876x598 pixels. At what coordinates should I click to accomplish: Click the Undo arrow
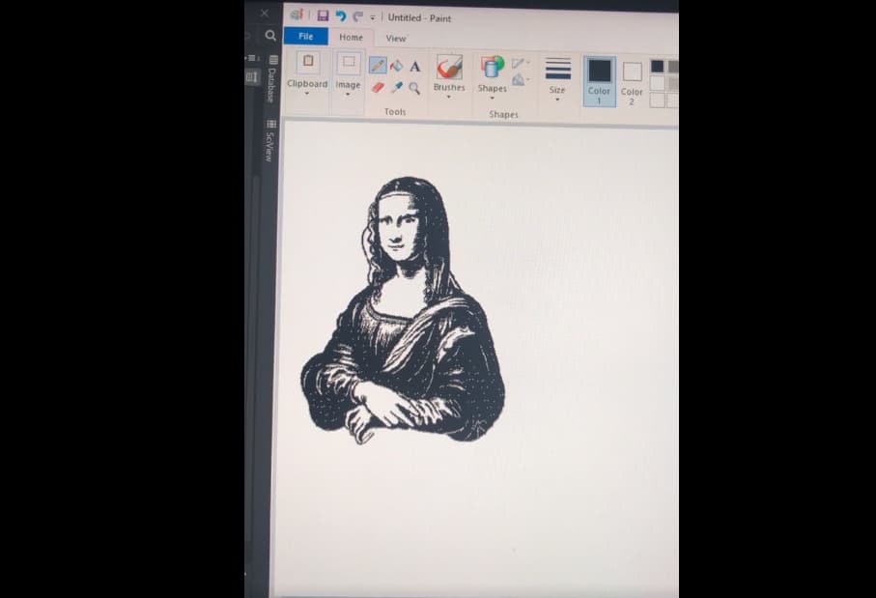[x=340, y=16]
